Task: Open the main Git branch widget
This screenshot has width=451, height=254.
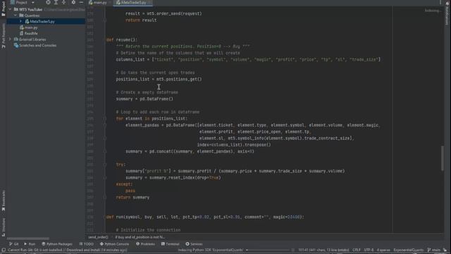Action: (x=434, y=250)
